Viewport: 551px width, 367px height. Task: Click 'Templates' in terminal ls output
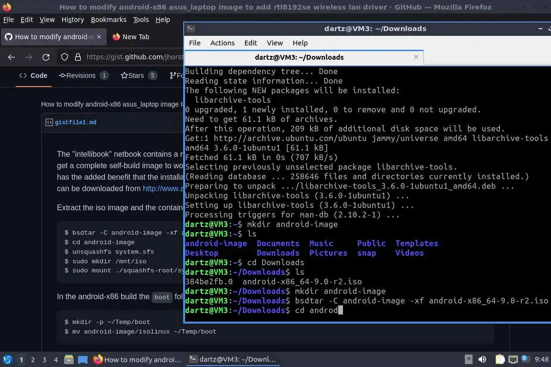[417, 243]
